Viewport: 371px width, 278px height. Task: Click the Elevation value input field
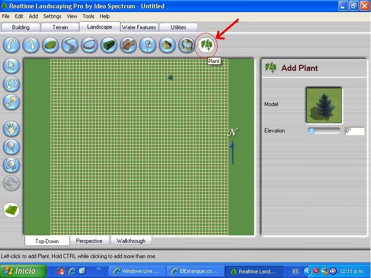(x=354, y=131)
